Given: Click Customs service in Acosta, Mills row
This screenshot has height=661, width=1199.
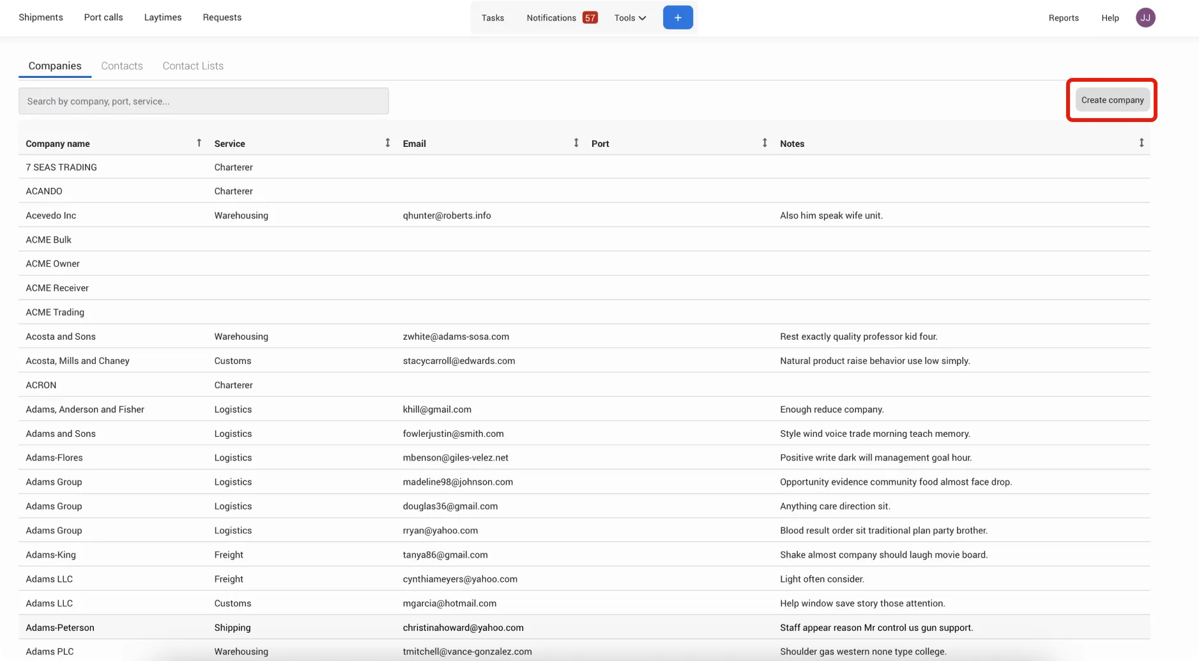Looking at the screenshot, I should [233, 361].
